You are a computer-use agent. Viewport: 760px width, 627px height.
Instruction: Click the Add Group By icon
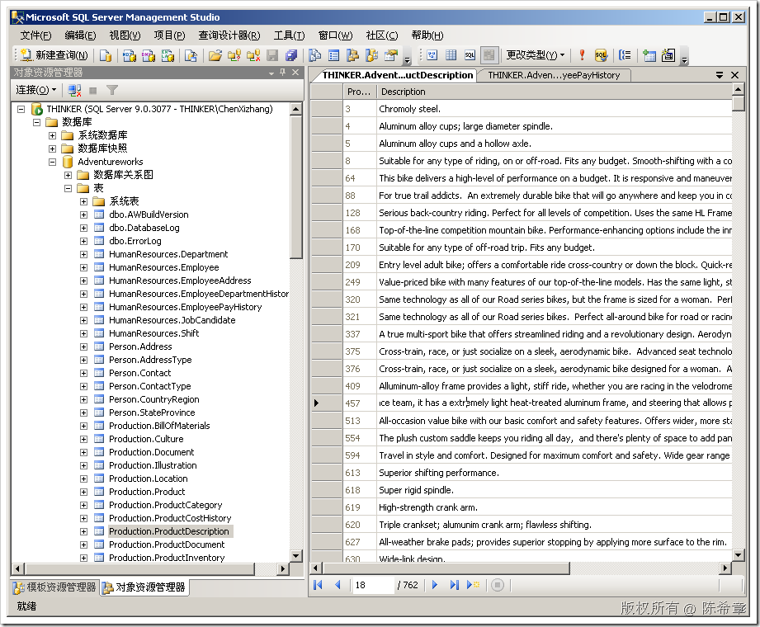625,55
